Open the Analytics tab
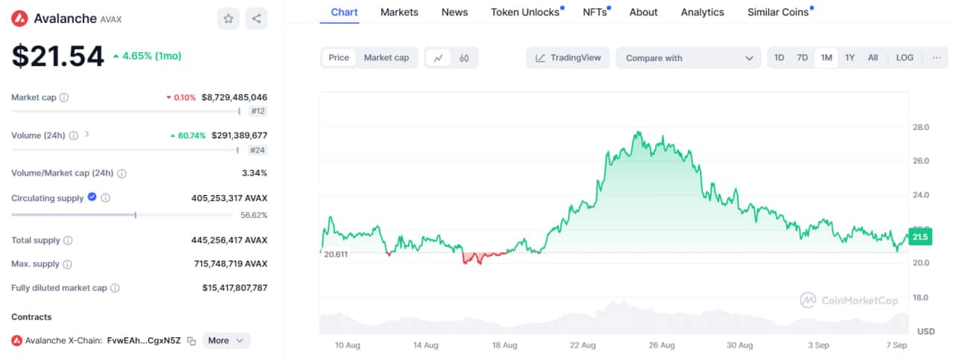Viewport: 953px width, 358px height. [702, 12]
